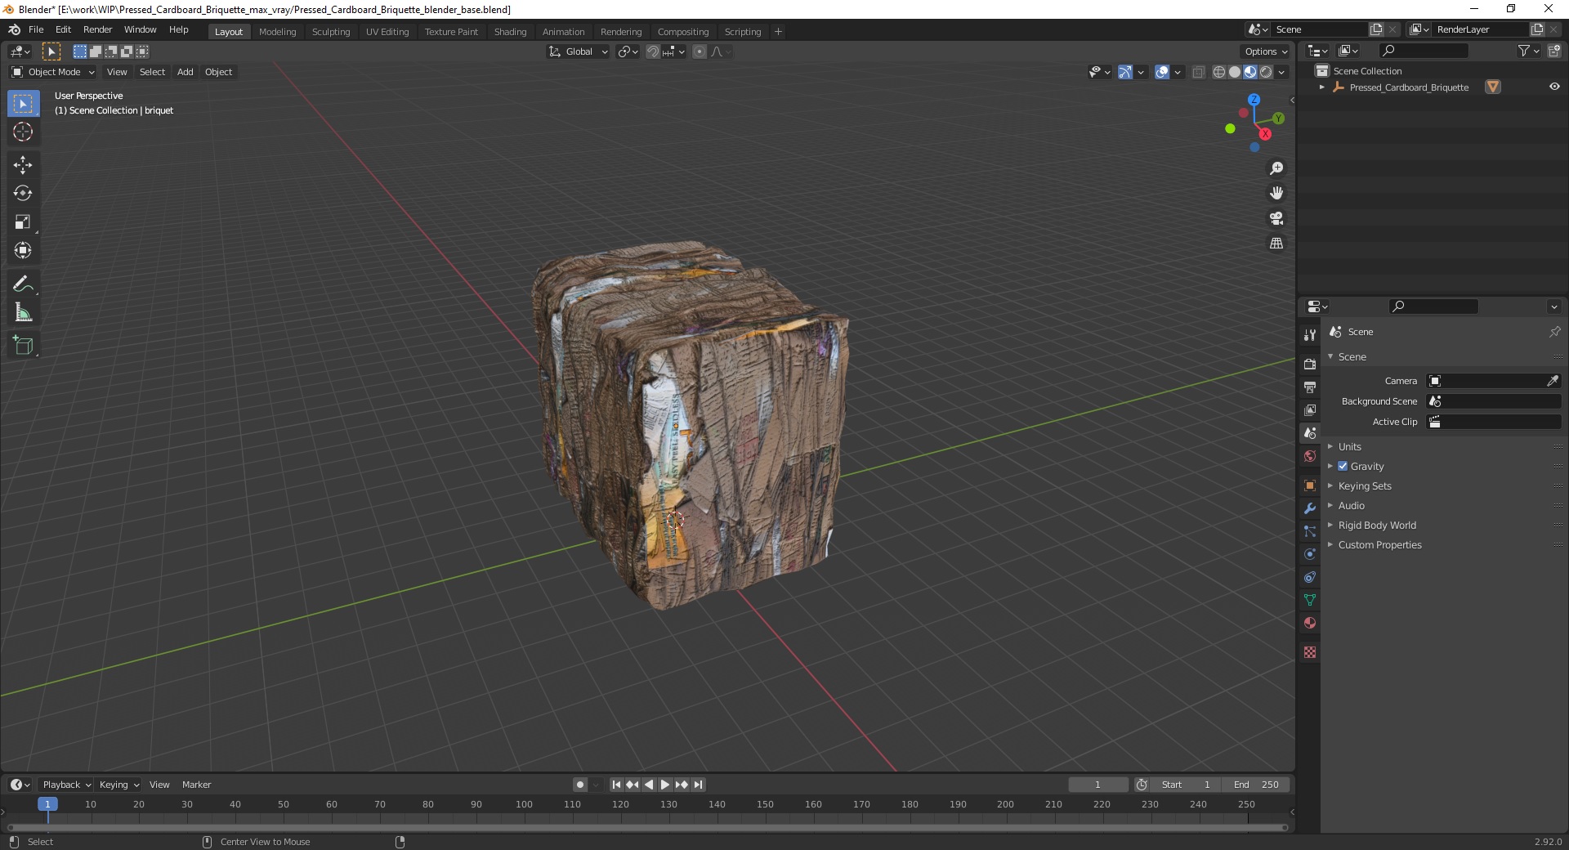Activate the Rotate tool
The width and height of the screenshot is (1569, 850).
click(23, 194)
